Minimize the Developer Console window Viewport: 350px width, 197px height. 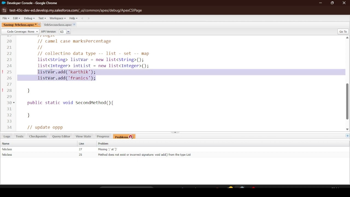pos(320,3)
